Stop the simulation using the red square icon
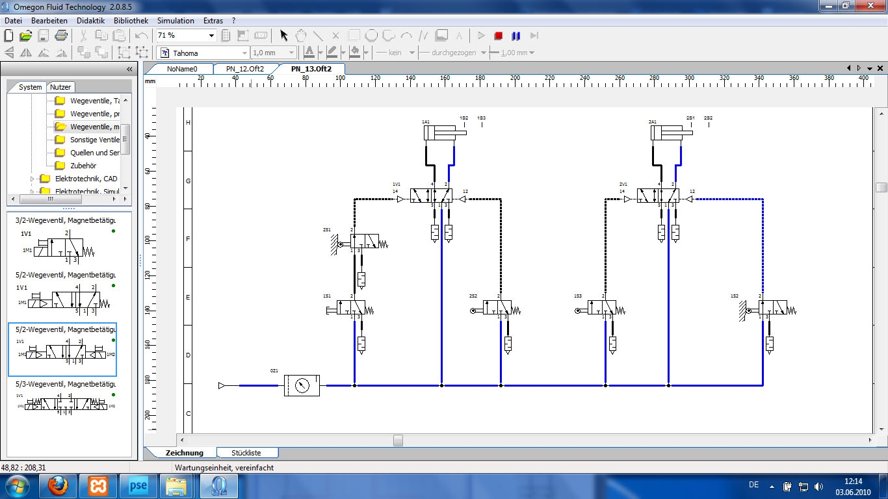Viewport: 888px width, 499px height. [x=497, y=36]
